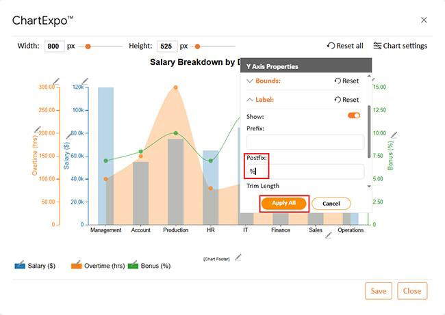Reset the Bounds section

click(346, 81)
